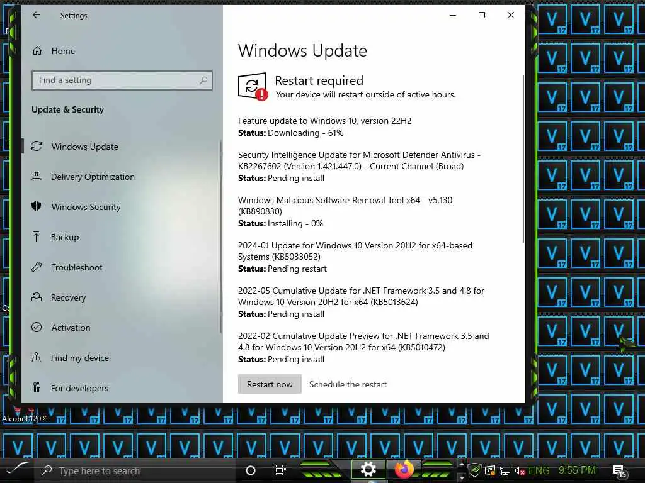The height and width of the screenshot is (483, 645).
Task: Click the KB5013624 .NET update entry
Action: pyautogui.click(x=361, y=296)
